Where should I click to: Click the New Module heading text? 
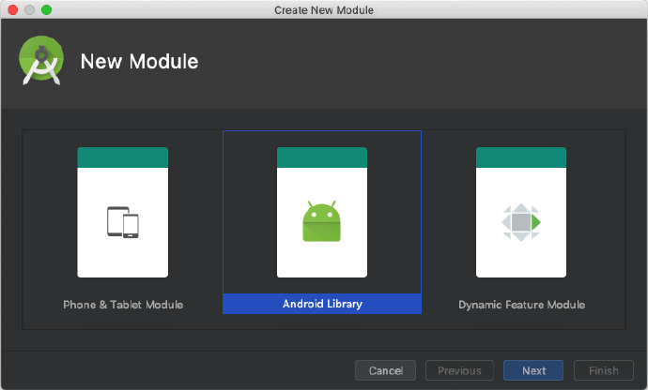coord(139,62)
